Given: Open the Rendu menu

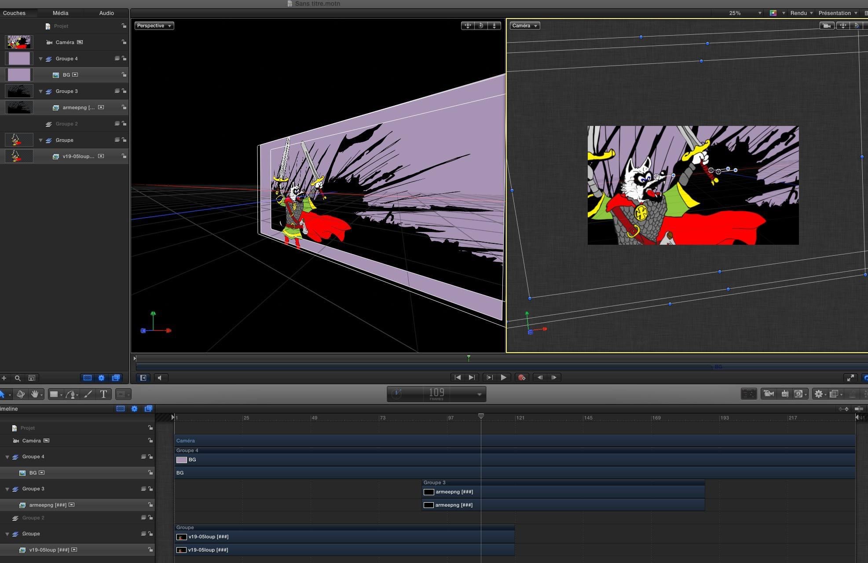Looking at the screenshot, I should pos(801,13).
